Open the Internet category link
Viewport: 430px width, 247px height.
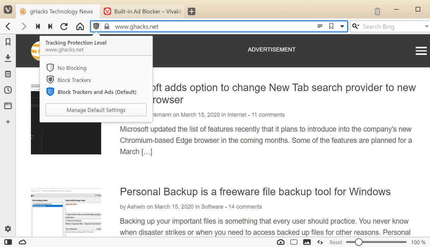click(237, 115)
